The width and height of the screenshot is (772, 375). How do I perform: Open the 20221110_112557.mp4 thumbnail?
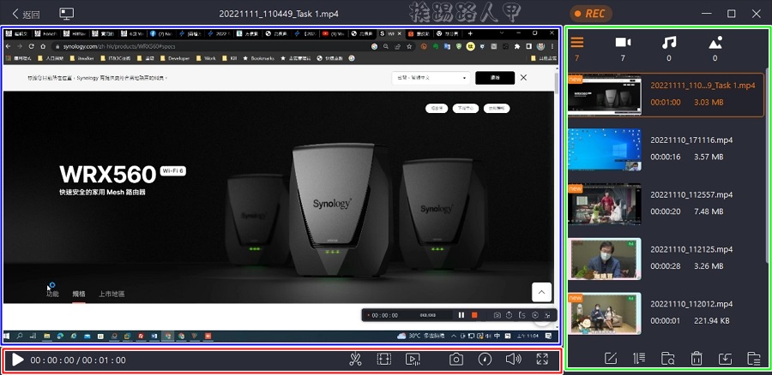point(604,203)
